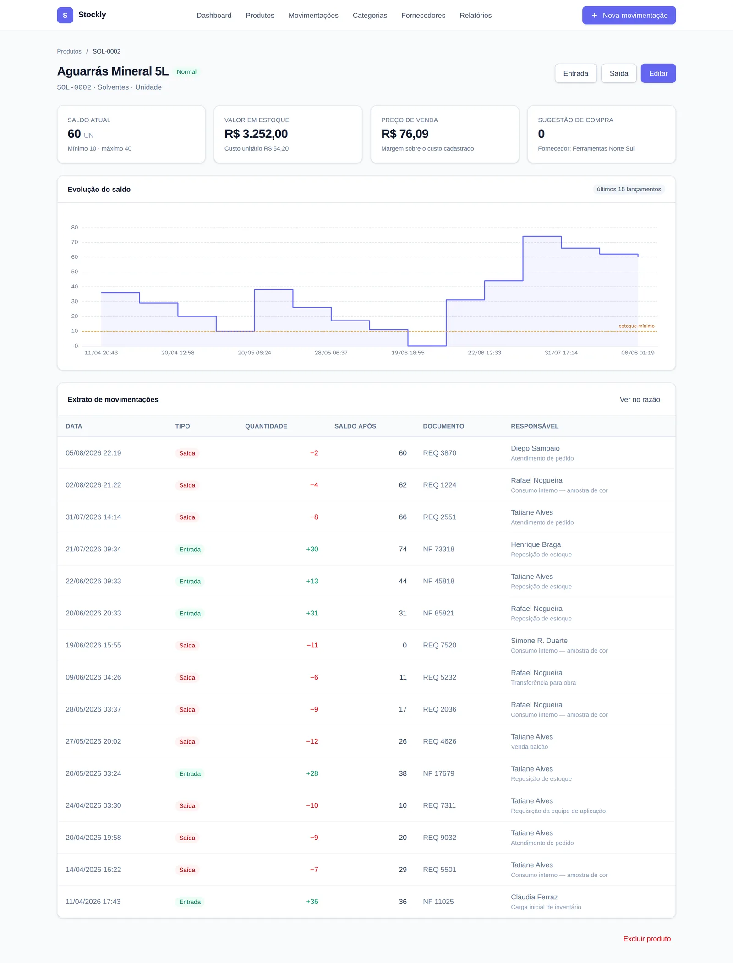Click the RESPONSÁVEL column header

[x=535, y=426]
